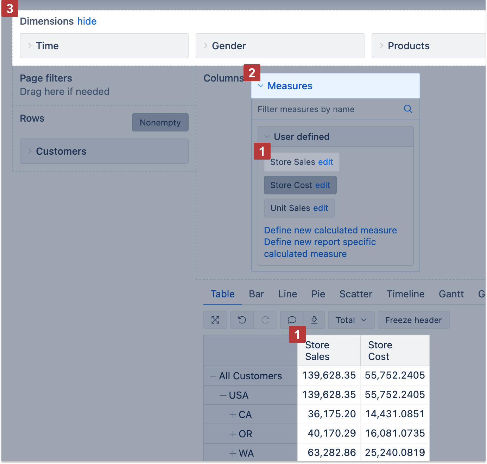Click the undo arrow icon

pyautogui.click(x=242, y=320)
